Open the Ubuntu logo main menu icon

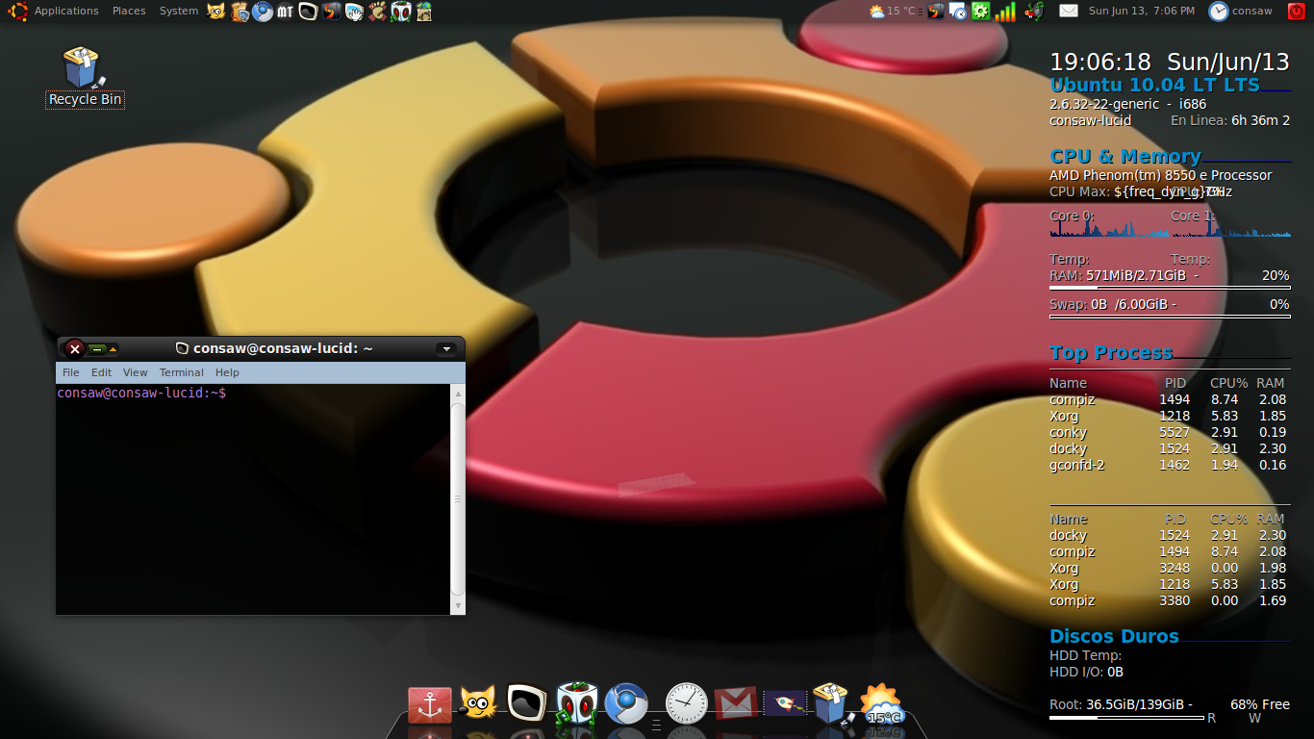16,12
